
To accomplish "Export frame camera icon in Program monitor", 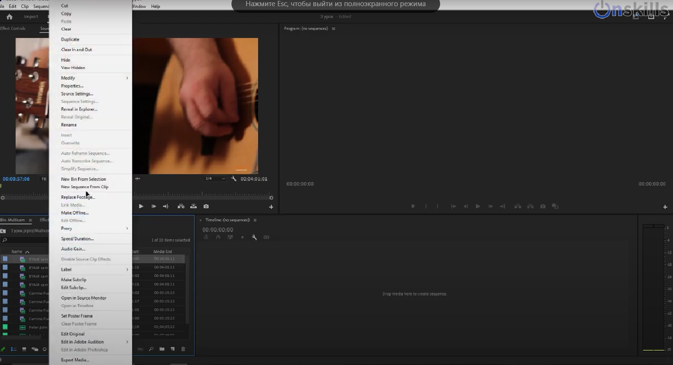I will point(543,206).
